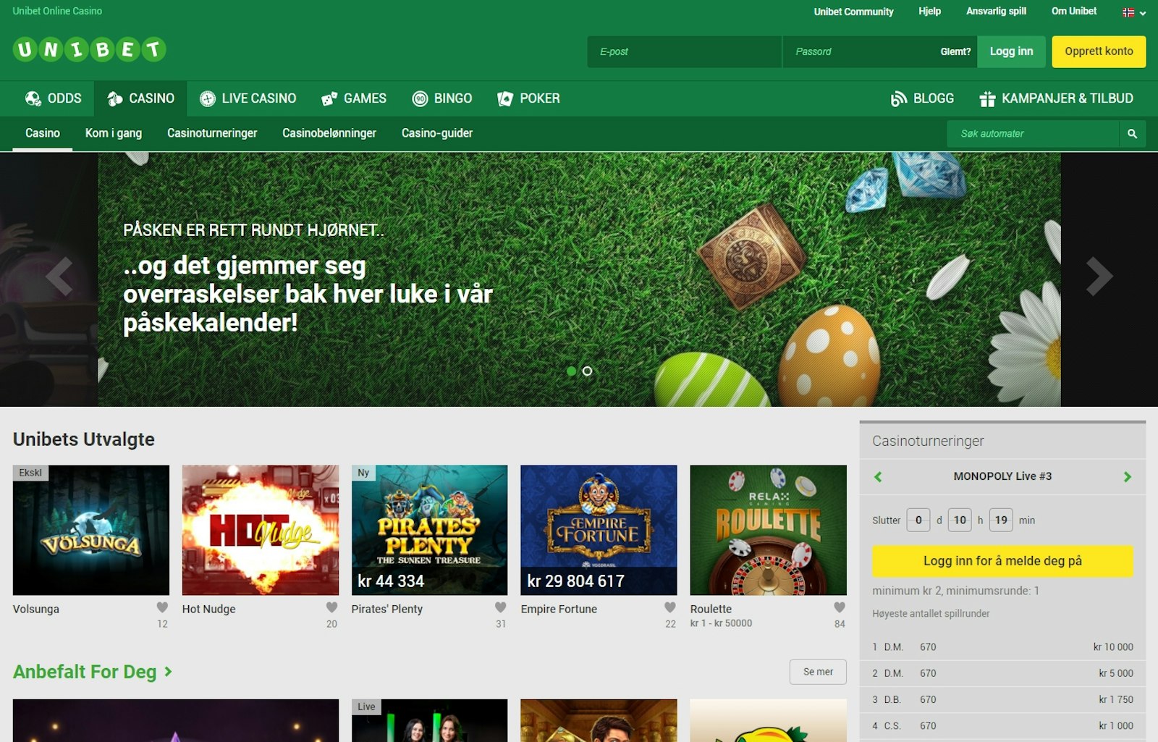
Task: Click the POKER playing cards icon
Action: (504, 98)
